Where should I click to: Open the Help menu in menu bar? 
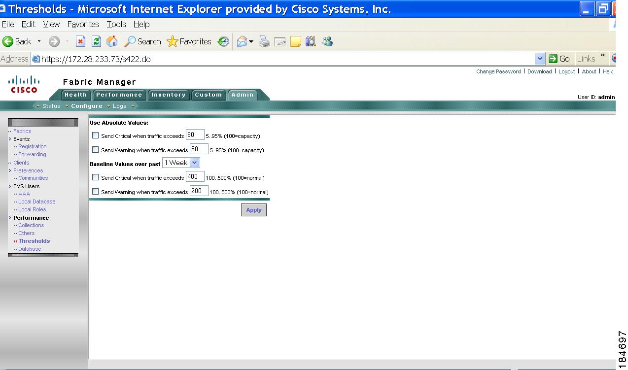click(141, 24)
